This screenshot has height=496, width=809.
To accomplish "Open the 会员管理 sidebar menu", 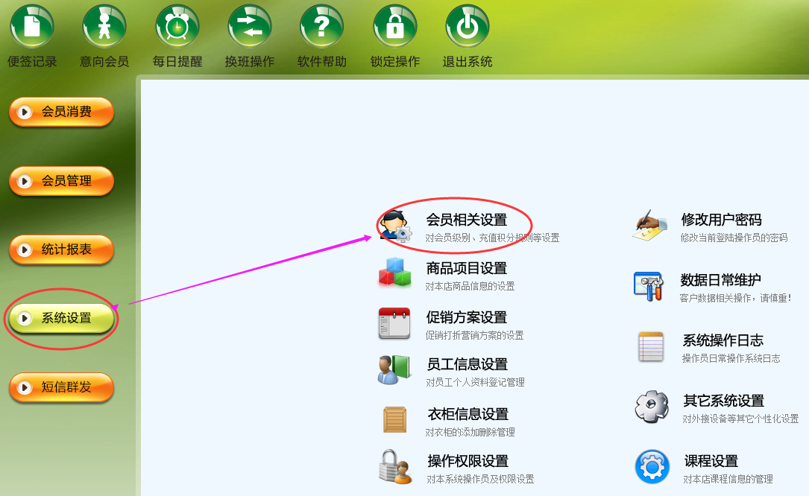I will click(61, 181).
